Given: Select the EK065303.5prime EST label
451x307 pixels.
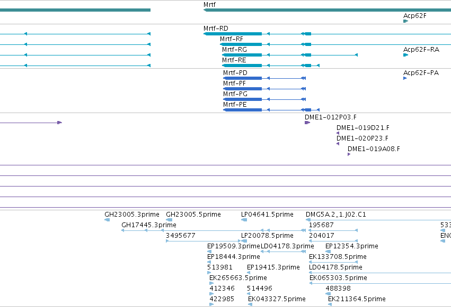Looking at the screenshot, I should click(x=338, y=278).
